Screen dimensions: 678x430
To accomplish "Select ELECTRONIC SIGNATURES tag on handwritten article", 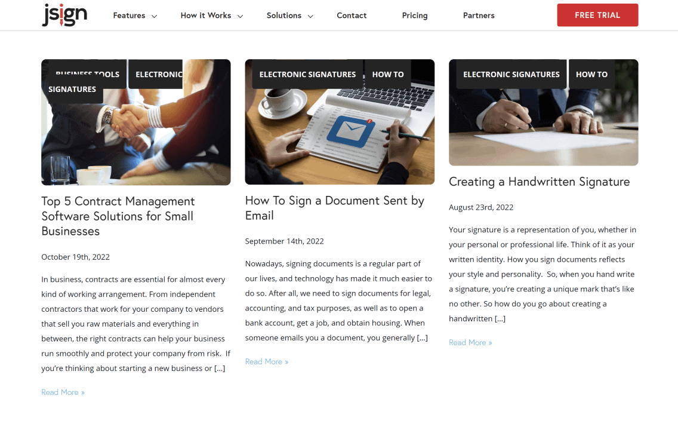I will tap(511, 75).
